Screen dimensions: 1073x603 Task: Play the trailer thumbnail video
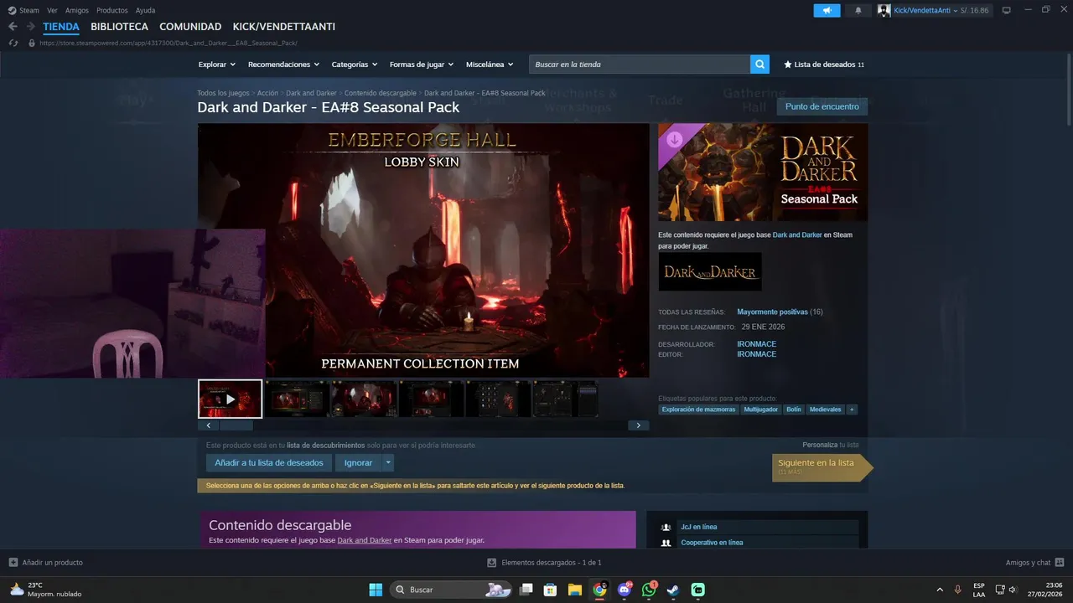click(x=231, y=399)
